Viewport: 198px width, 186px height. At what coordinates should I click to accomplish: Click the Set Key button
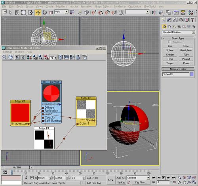point(121,182)
